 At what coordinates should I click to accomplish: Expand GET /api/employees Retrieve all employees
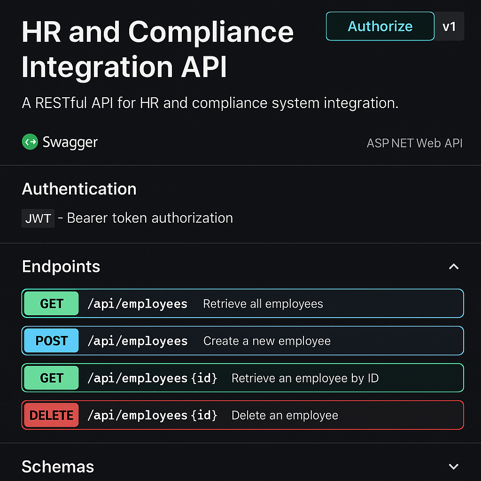click(x=243, y=303)
